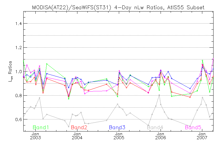Click the 0.8 y-axis tick label
The height and width of the screenshot is (147, 221).
tap(18, 96)
